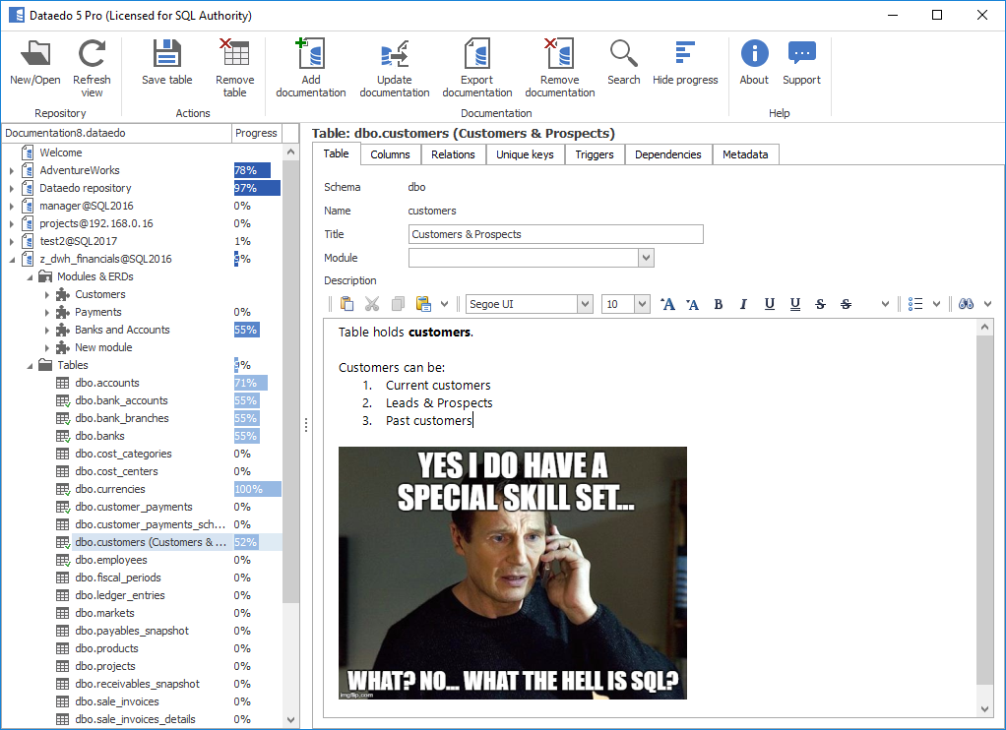Click the Paste icon in description toolbar

[x=346, y=304]
